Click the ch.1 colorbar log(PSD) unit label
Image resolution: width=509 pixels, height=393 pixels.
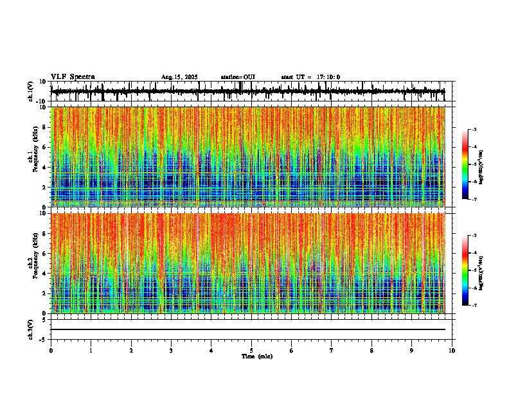click(x=481, y=168)
